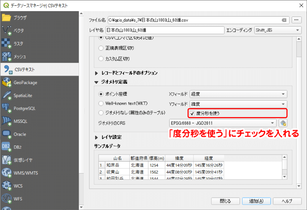Click the CRS selector globe button
The height and width of the screenshot is (210, 307).
click(x=283, y=123)
